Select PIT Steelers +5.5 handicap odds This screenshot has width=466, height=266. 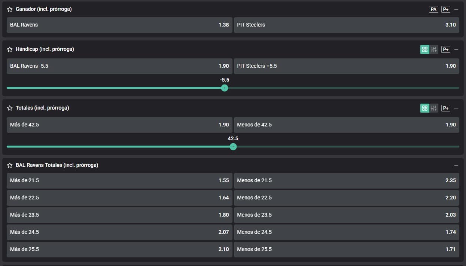(x=346, y=66)
